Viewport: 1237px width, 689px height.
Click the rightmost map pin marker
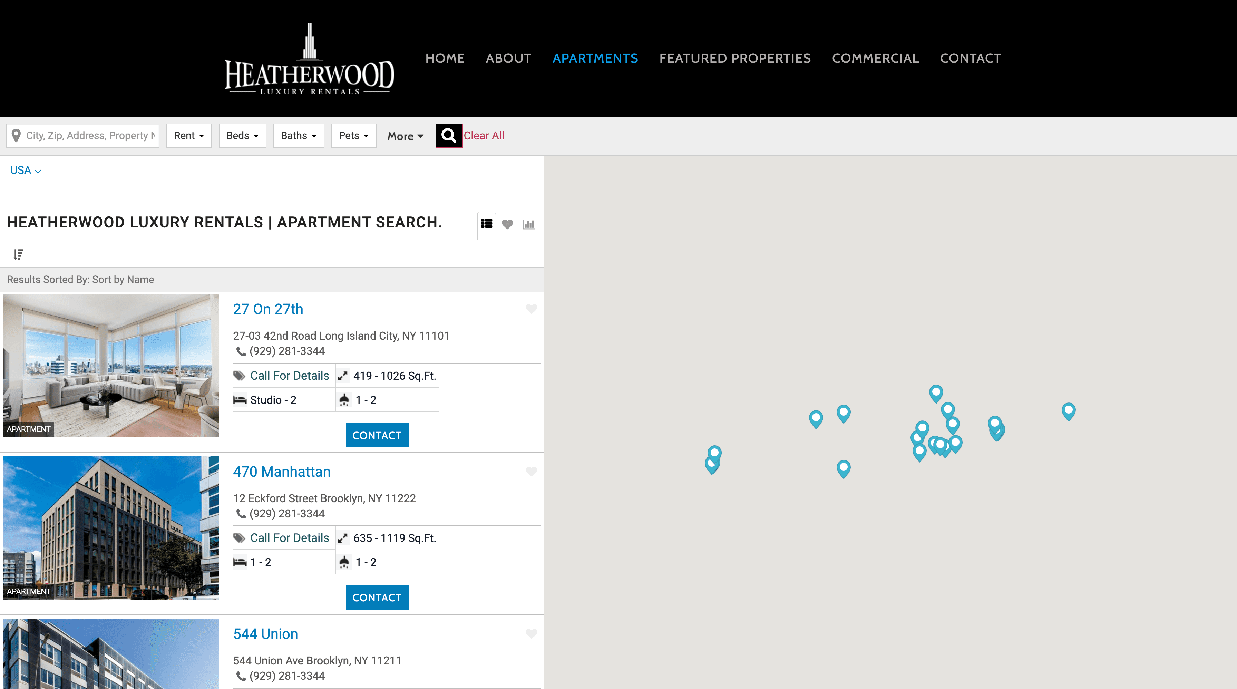(x=1068, y=410)
